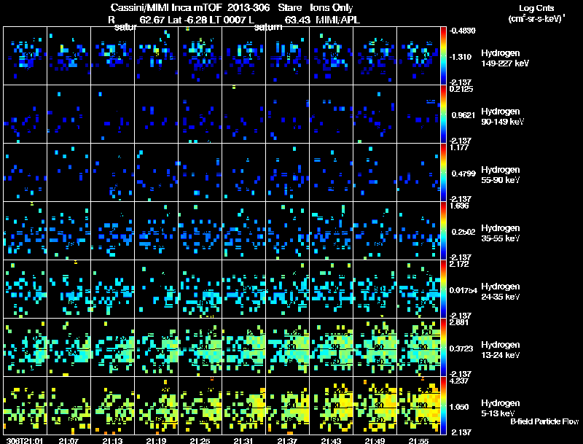Click the L value 63.43
583x444 pixels.
297,20
